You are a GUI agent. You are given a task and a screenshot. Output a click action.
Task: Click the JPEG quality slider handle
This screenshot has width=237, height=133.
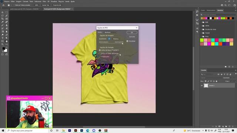(123, 44)
